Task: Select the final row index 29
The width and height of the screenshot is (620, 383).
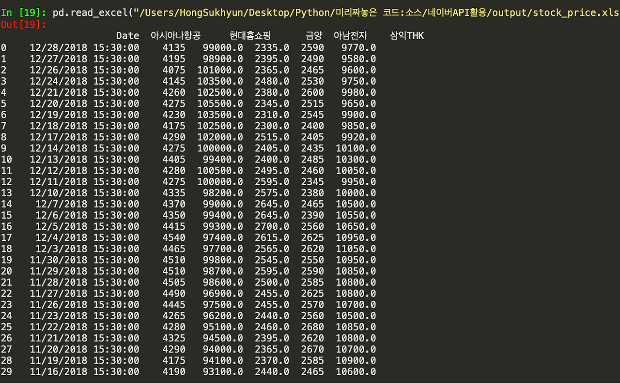Action: point(7,371)
